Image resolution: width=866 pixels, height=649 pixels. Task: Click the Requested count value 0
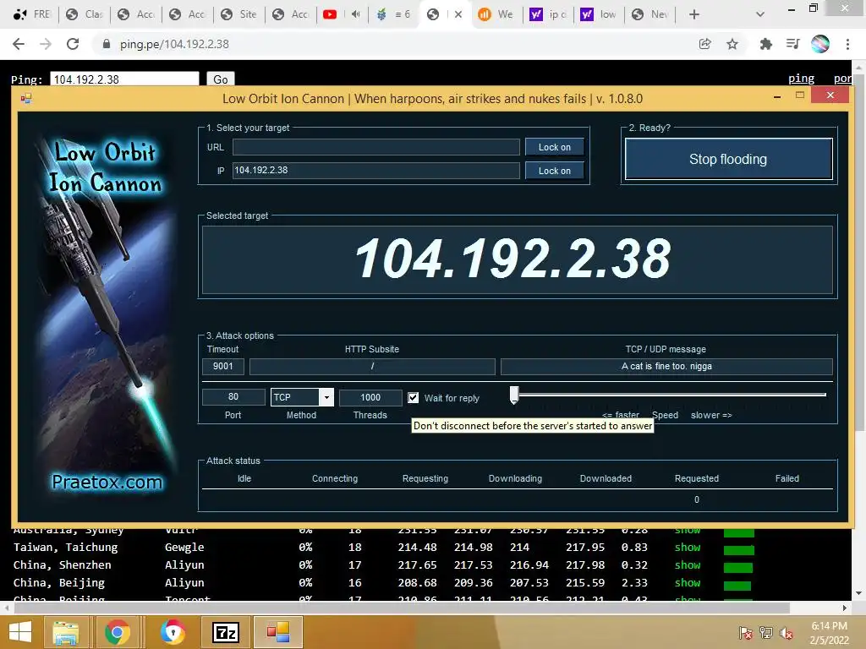coord(697,499)
